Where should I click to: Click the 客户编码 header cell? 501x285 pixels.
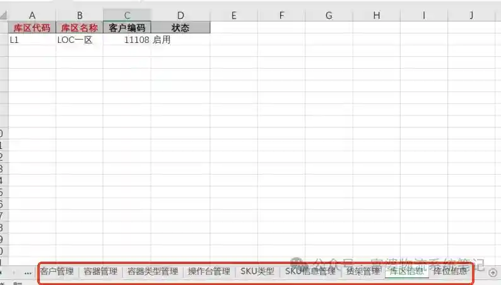127,28
